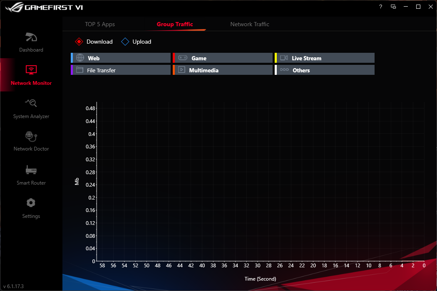The width and height of the screenshot is (437, 291).
Task: Switch to the TOP 5 Apps tab
Action: click(x=100, y=24)
